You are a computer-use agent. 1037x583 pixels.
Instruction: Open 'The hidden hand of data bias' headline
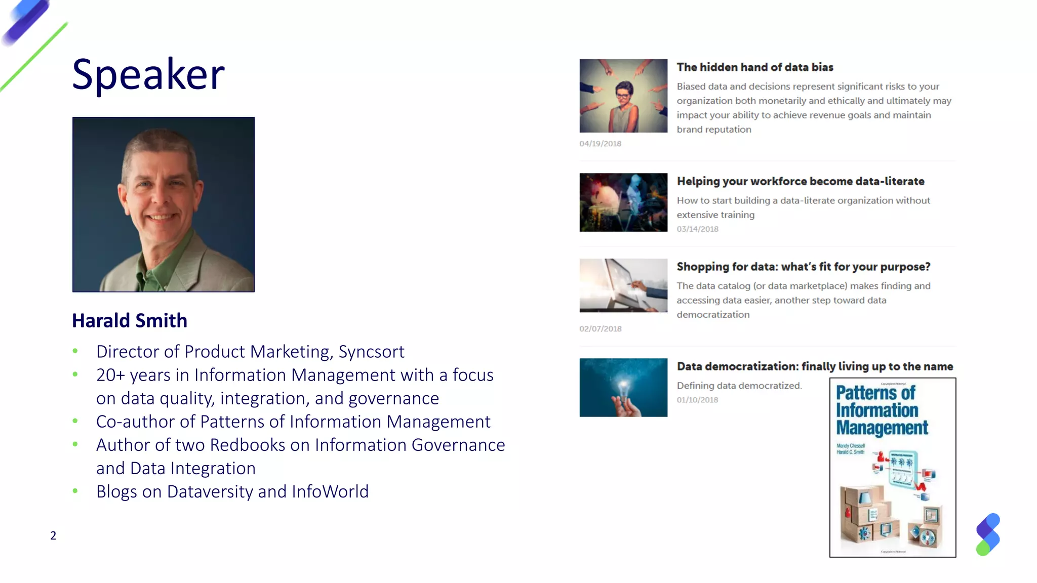(754, 67)
